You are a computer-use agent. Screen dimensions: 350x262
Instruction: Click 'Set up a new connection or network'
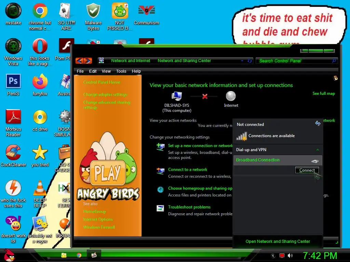[200, 145]
